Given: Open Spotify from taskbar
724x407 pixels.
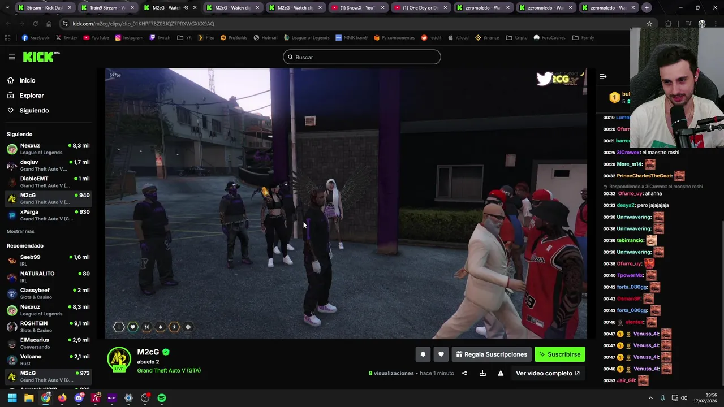Looking at the screenshot, I should click(162, 398).
